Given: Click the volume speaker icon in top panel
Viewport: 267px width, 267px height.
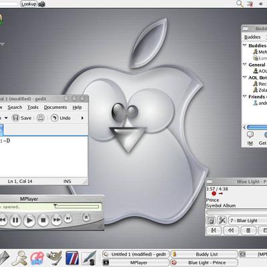Looking at the screenshot, I should pyautogui.click(x=261, y=4).
